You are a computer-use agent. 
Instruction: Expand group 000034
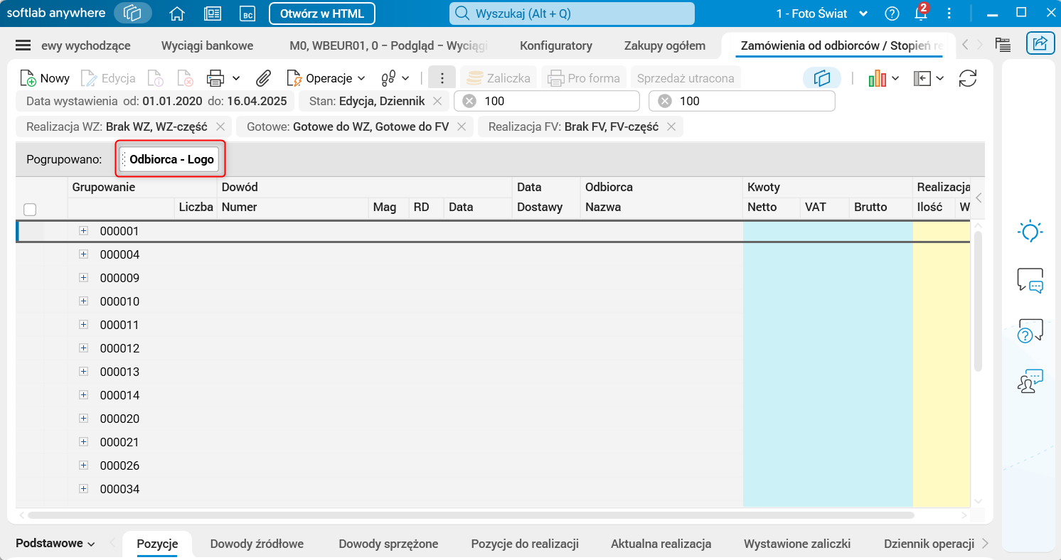83,489
